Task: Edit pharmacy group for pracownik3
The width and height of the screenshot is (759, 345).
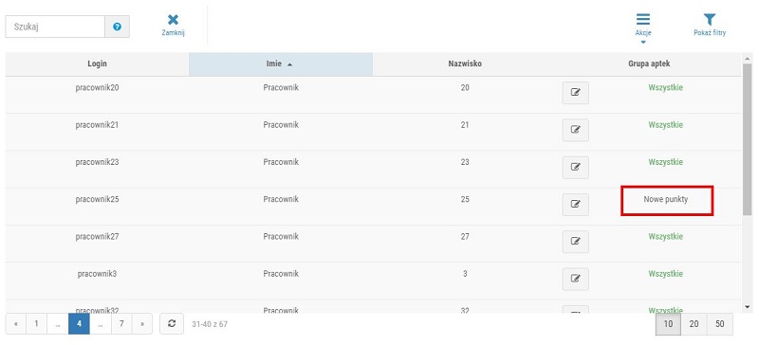Action: [x=575, y=279]
